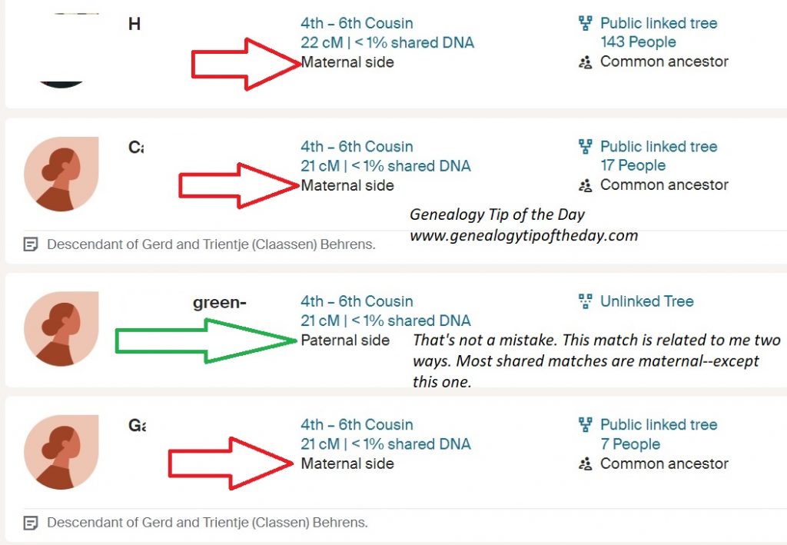Click common ancestor icon under 17 People
Screen dimensions: 787x545
(586, 185)
